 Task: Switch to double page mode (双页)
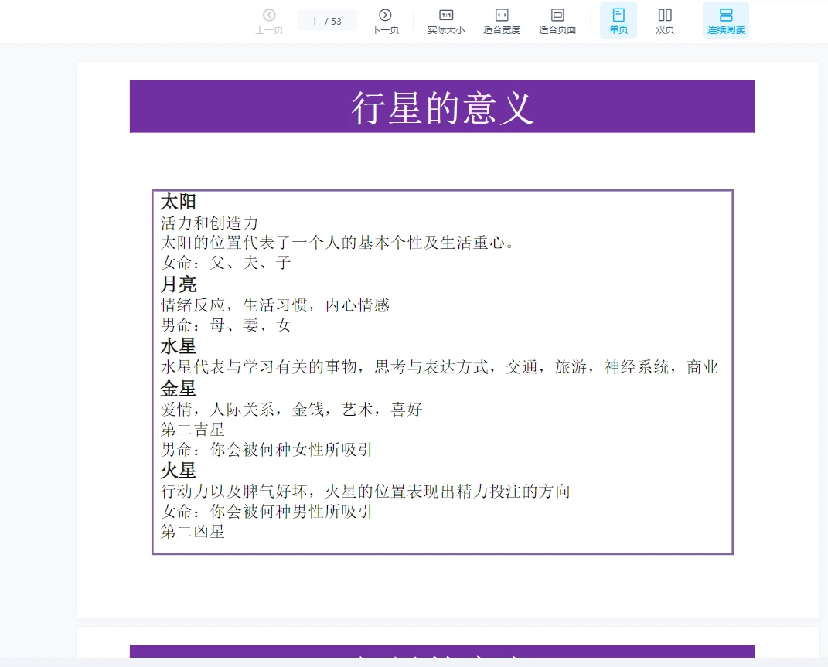pos(665,21)
